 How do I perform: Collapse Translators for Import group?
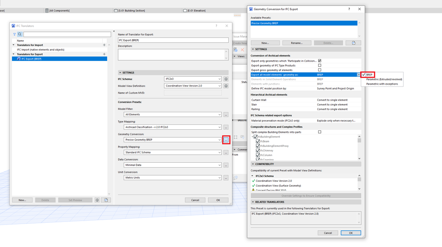tap(14, 45)
